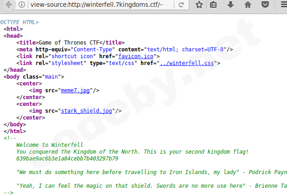
Task: Save to Pocket icon
Action: 265,5
